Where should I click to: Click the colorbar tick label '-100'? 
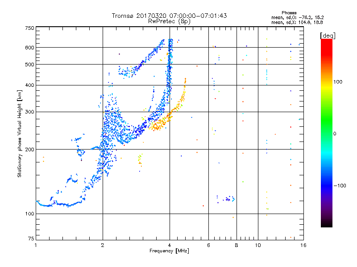340,186
